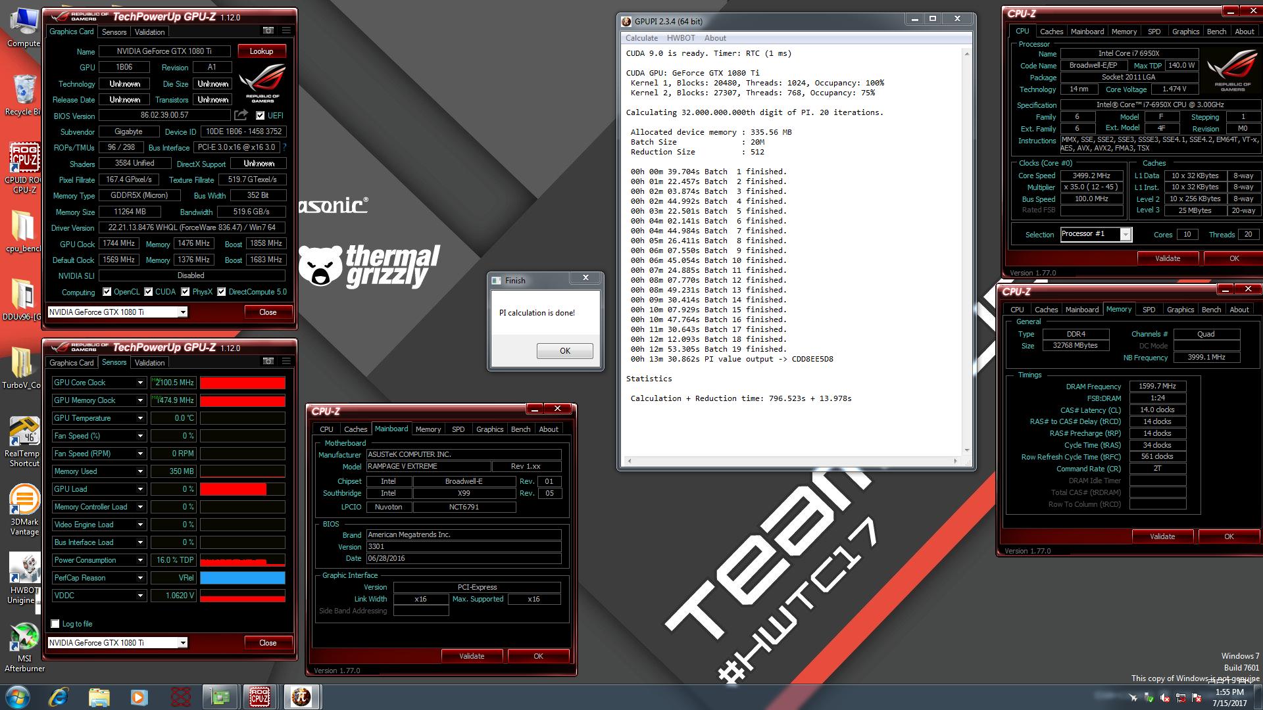Click the ROG CPU-Z taskbar icon
Image resolution: width=1263 pixels, height=710 pixels.
tap(260, 697)
